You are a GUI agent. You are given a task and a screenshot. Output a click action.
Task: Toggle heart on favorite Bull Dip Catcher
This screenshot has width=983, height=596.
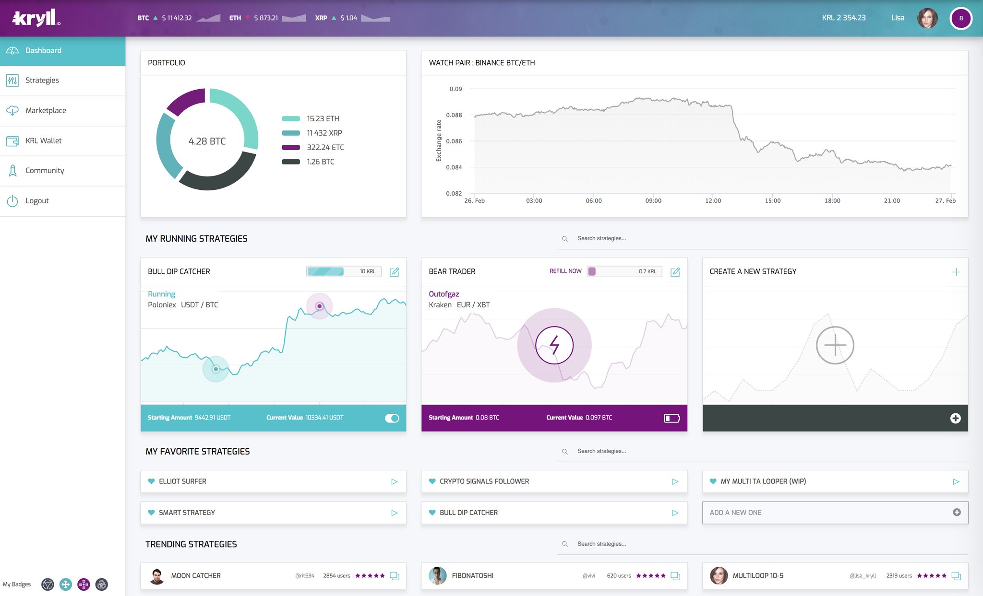pos(432,513)
